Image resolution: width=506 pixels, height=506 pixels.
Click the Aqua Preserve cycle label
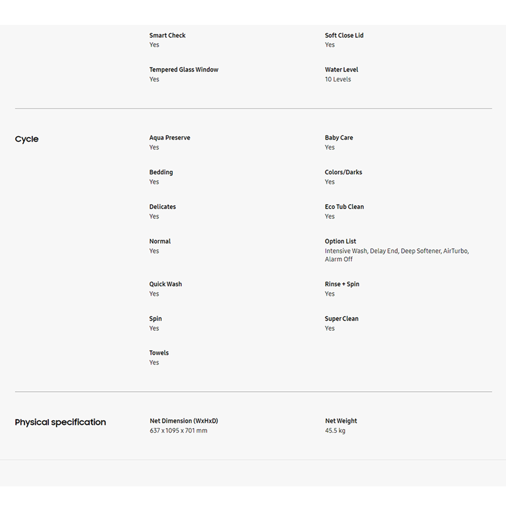point(170,138)
